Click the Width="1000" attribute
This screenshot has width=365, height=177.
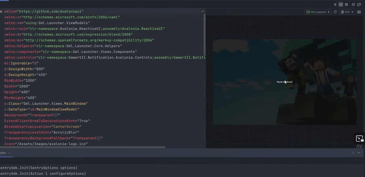(17, 86)
